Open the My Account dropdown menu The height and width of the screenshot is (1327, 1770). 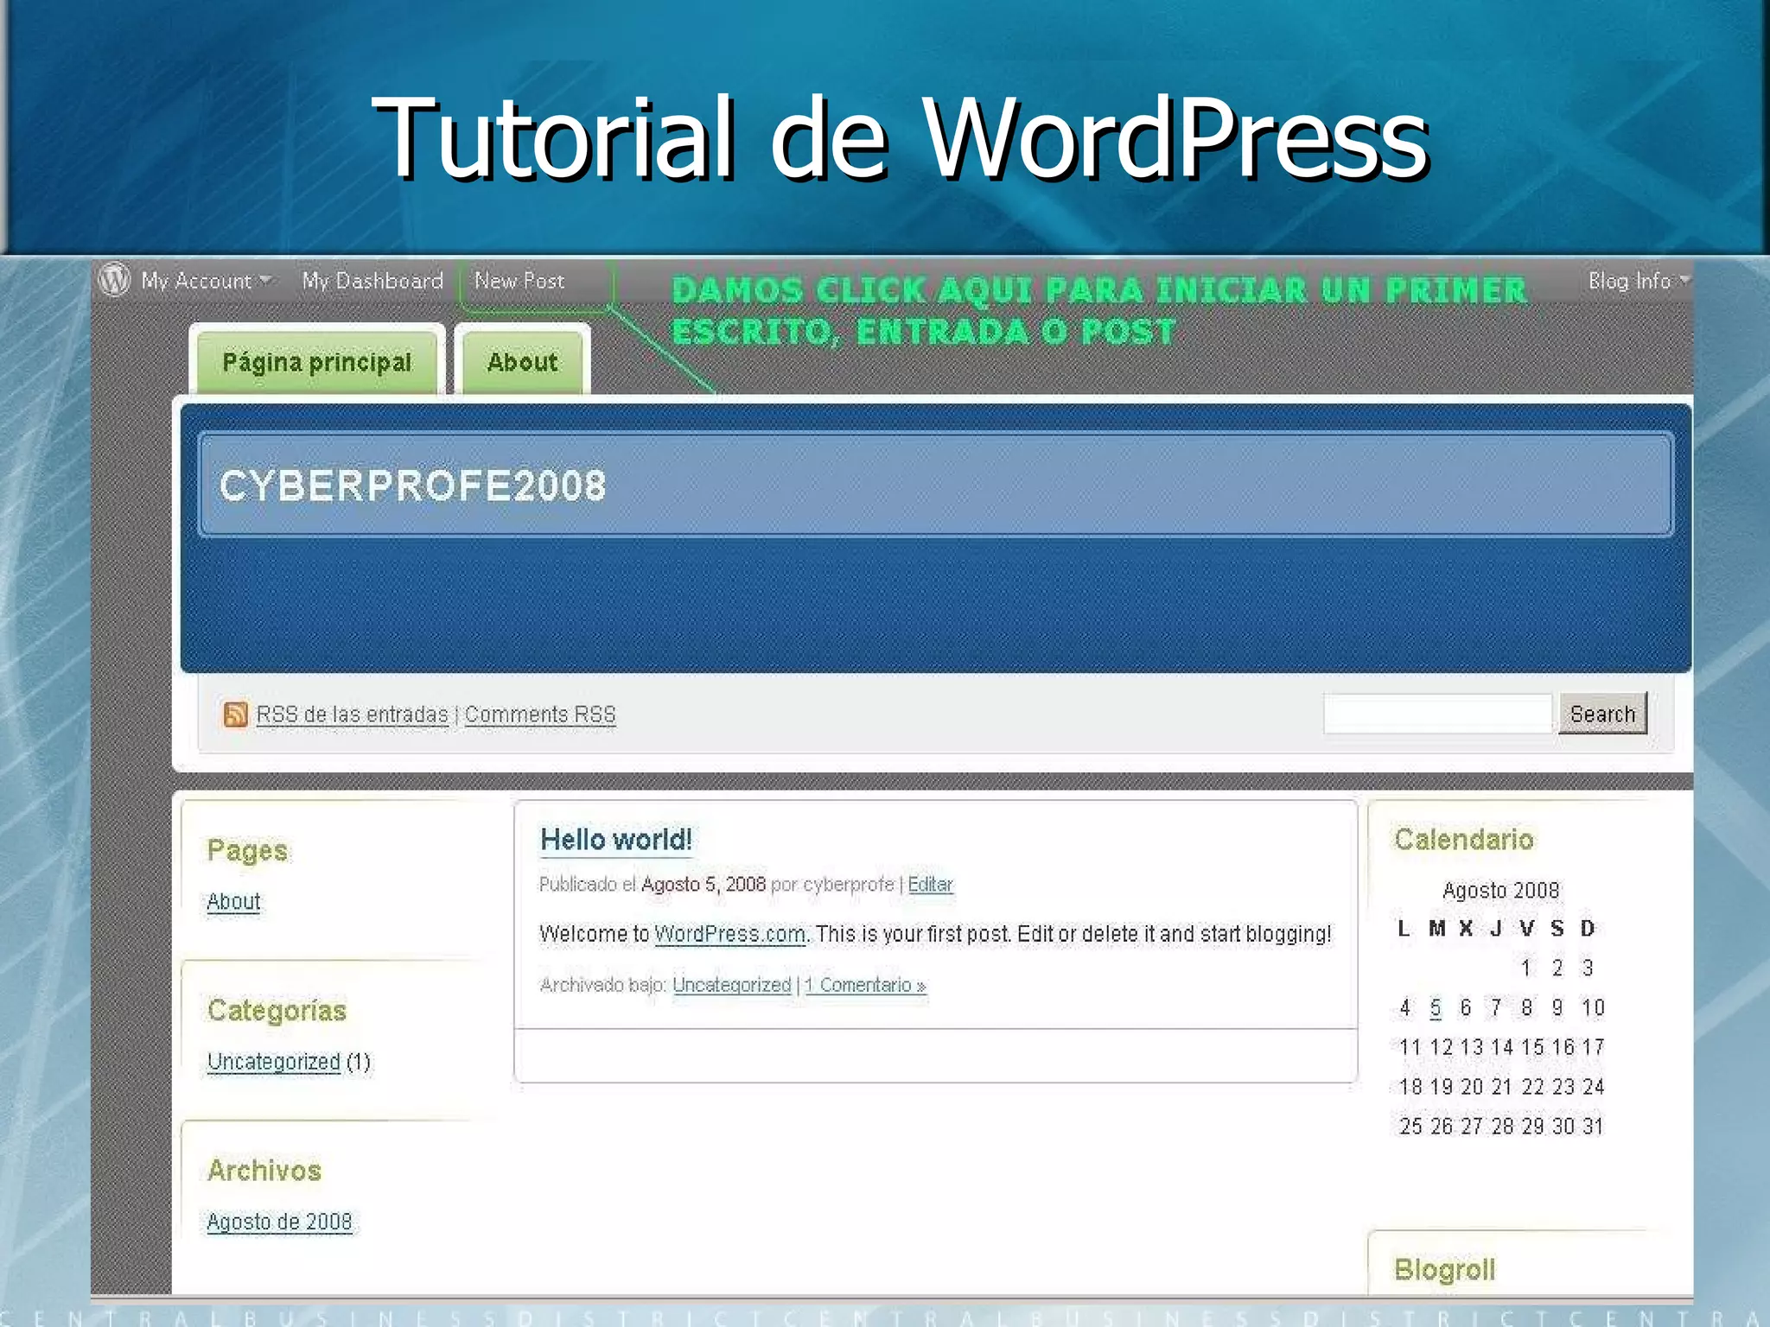click(x=207, y=281)
